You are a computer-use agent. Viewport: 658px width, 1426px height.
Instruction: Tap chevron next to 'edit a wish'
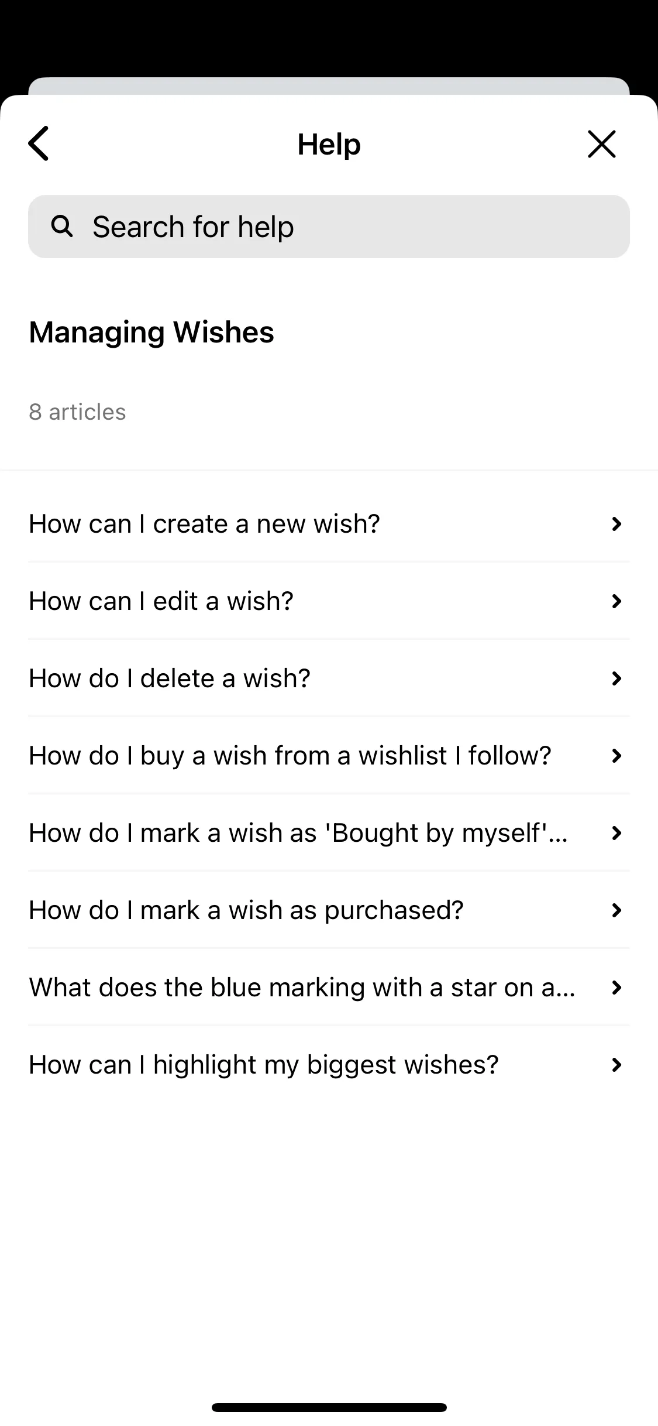point(616,601)
